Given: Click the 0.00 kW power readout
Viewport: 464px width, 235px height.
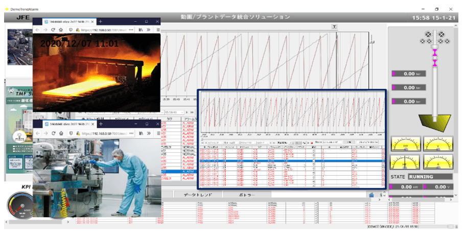Looking at the screenshot, I should pos(405,187).
